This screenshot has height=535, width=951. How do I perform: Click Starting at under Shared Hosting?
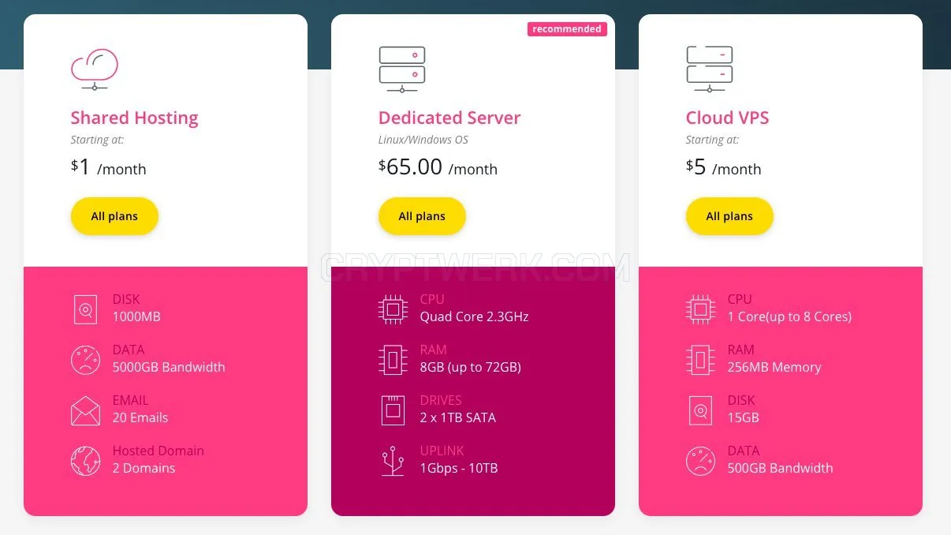[97, 140]
